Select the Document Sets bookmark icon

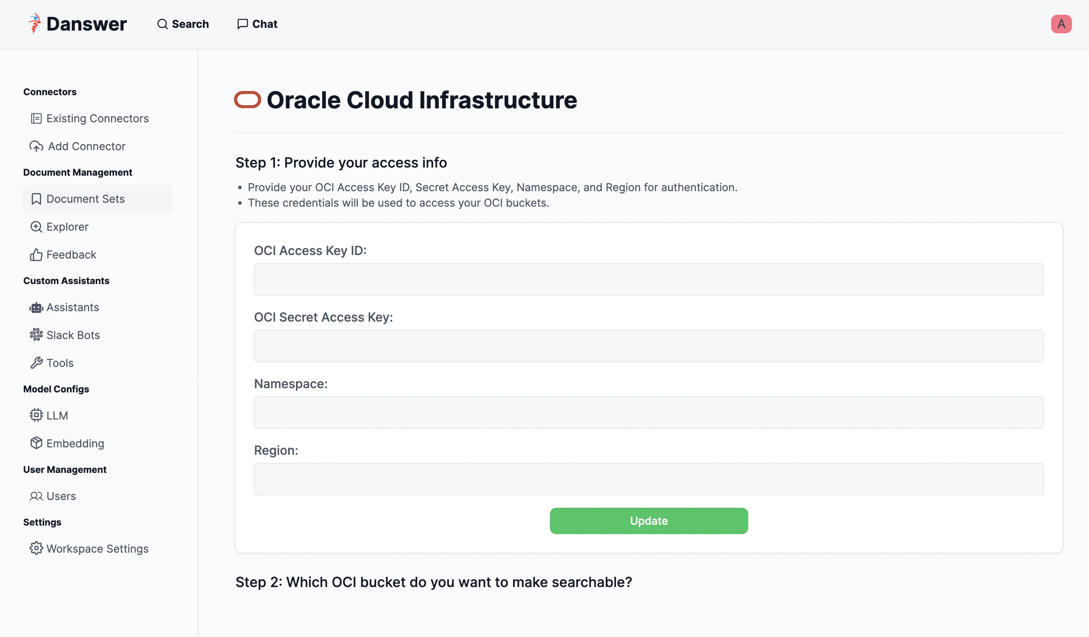[36, 199]
